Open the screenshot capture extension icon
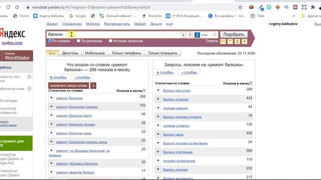Screen dimensions: 321x180 coord(304,7)
